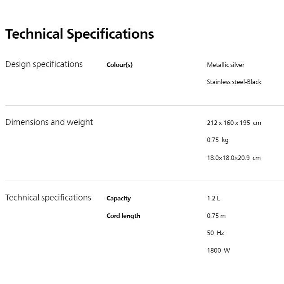284x284 pixels.
Task: Click the Cord length attribute label
Action: coord(123,216)
